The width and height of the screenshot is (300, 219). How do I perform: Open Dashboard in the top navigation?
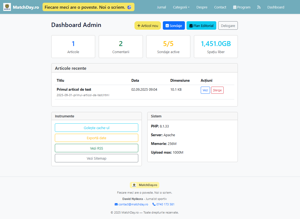(275, 7)
